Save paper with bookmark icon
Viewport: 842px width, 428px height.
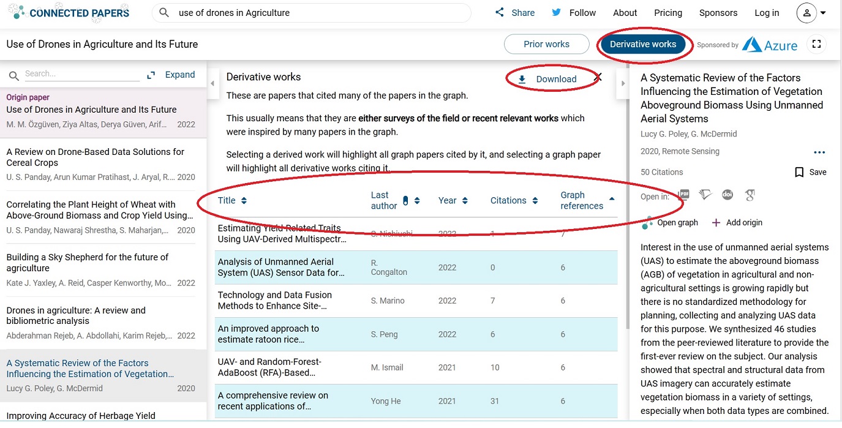coord(799,172)
